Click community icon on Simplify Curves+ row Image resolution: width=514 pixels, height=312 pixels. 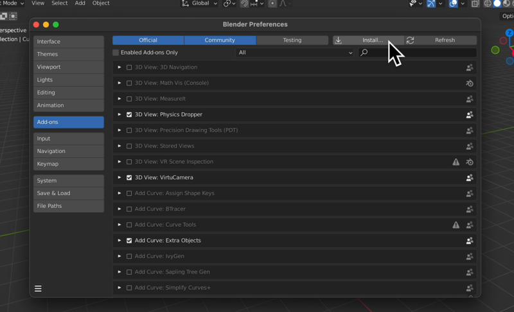click(x=470, y=288)
